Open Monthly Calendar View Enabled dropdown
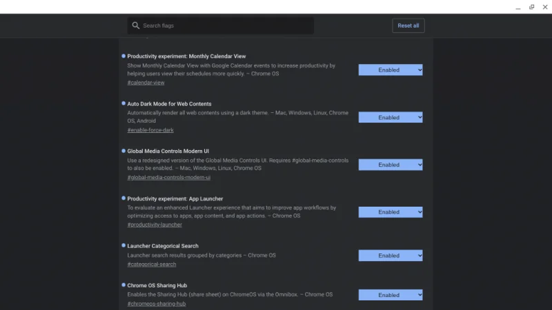The height and width of the screenshot is (310, 552). 391,70
